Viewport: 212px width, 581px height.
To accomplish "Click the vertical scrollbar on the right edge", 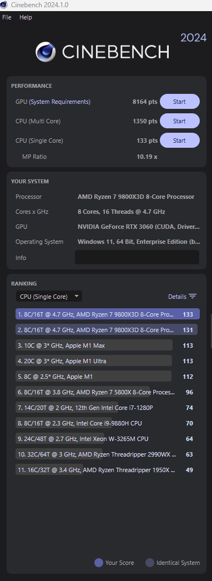I will click(x=211, y=332).
